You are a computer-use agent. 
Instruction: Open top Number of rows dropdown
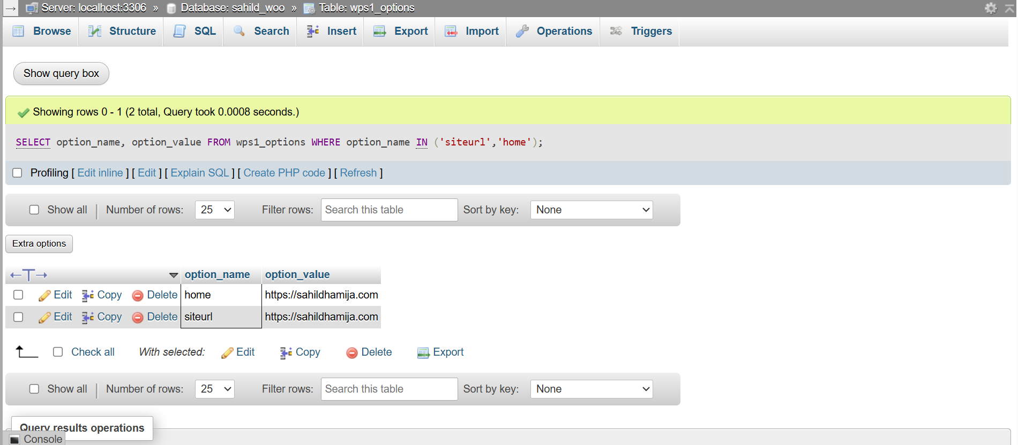tap(215, 210)
